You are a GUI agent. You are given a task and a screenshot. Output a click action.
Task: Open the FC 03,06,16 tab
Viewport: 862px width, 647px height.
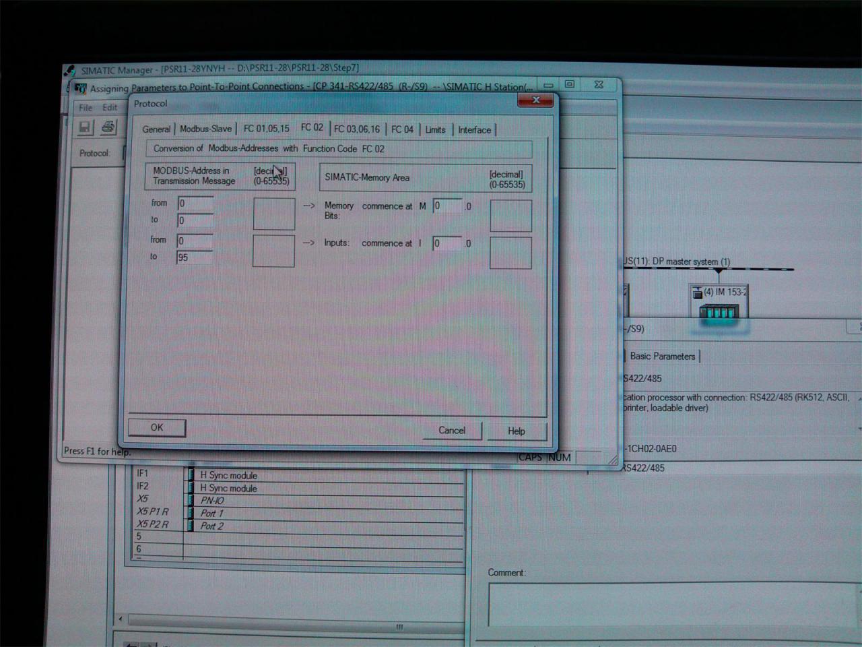357,129
